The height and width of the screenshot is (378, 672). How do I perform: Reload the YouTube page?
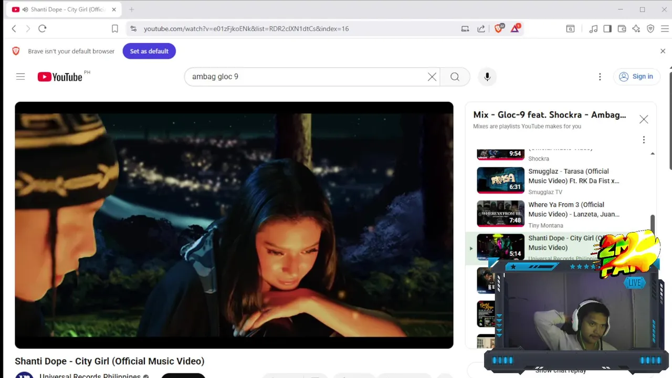click(43, 29)
